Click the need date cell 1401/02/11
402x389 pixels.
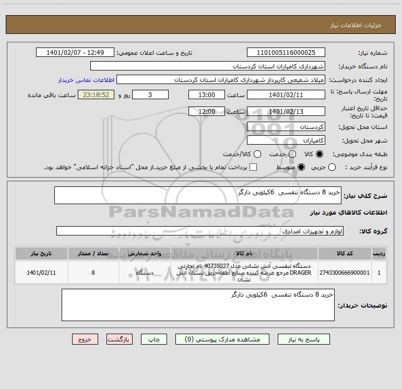41,273
